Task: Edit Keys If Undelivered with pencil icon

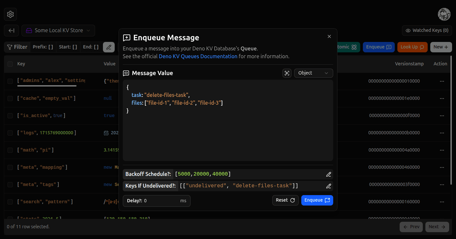Action: click(x=329, y=186)
